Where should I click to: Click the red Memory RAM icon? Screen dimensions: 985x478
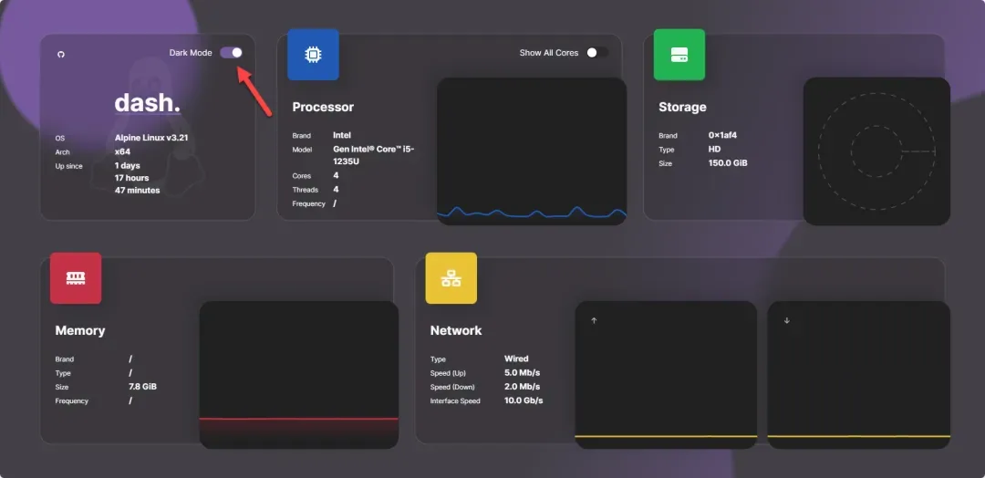pos(76,278)
